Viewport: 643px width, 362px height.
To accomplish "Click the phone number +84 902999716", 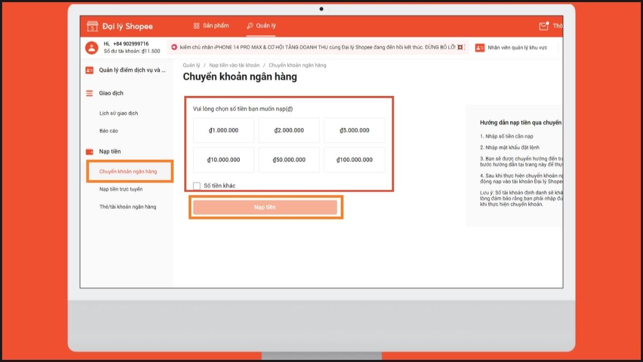I will tap(131, 43).
